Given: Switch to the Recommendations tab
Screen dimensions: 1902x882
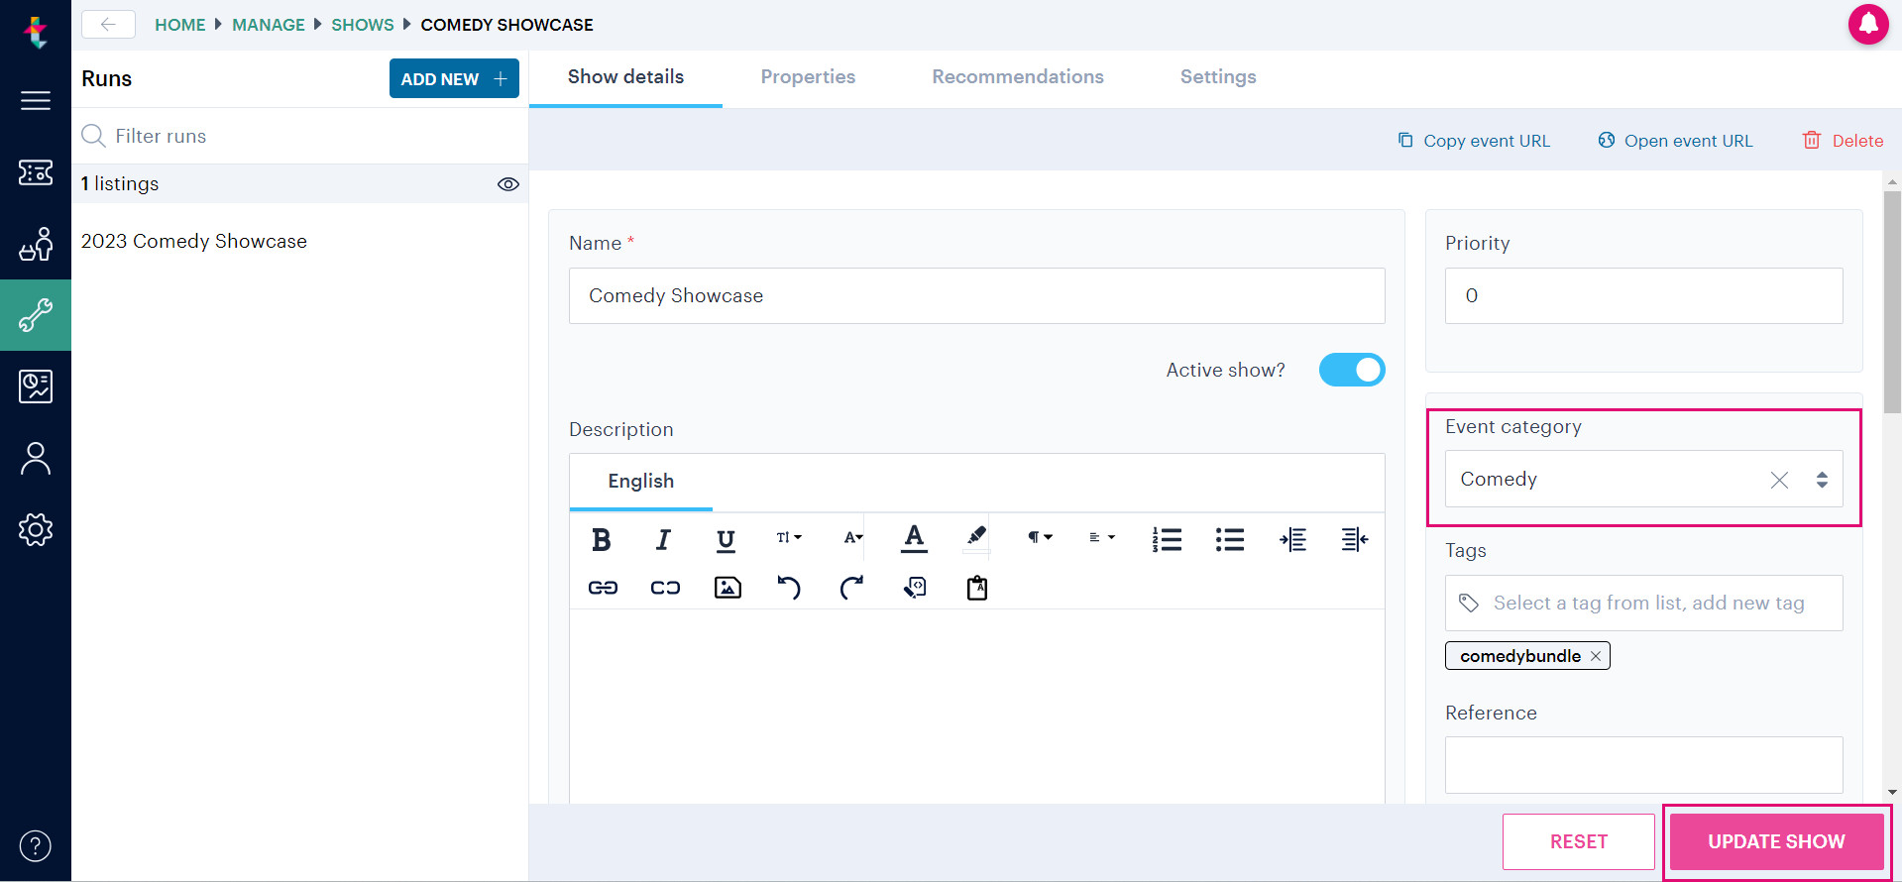Looking at the screenshot, I should click(1018, 77).
